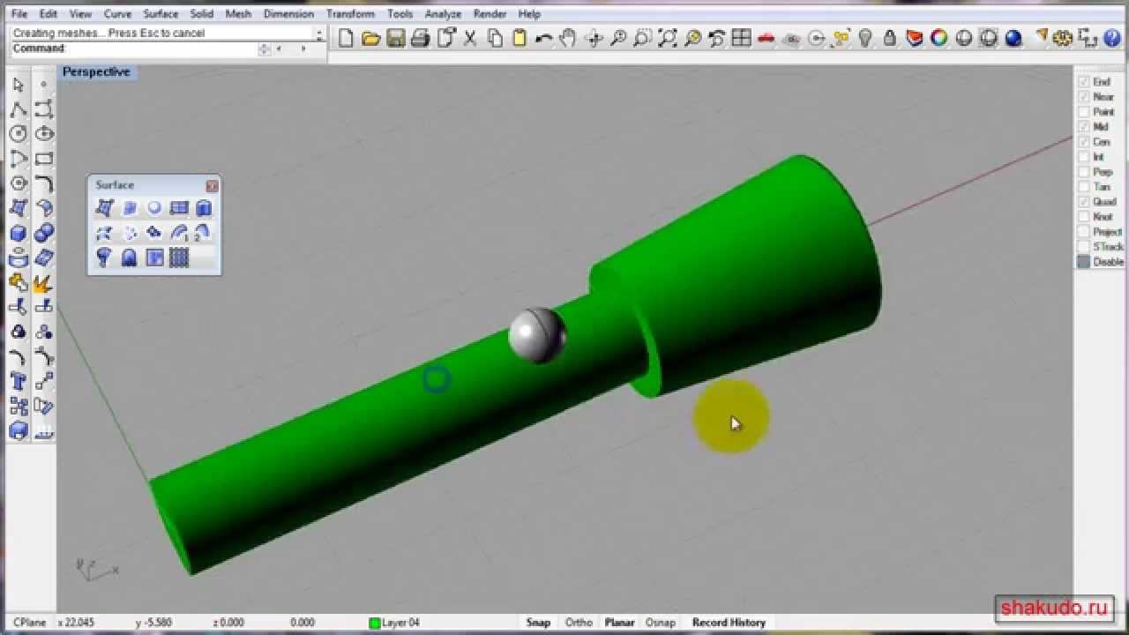
Task: Click the Extrude icon in Surface panel
Action: tap(204, 208)
